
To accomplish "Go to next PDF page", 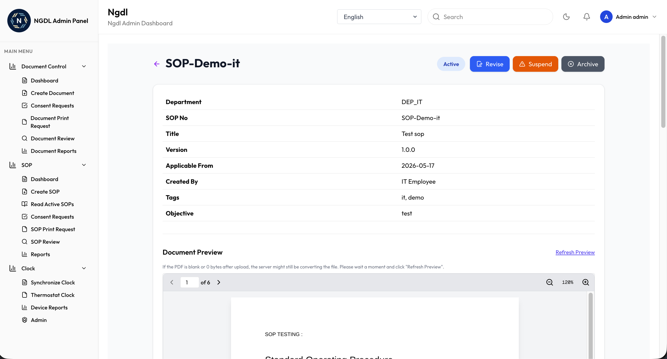I will 219,282.
